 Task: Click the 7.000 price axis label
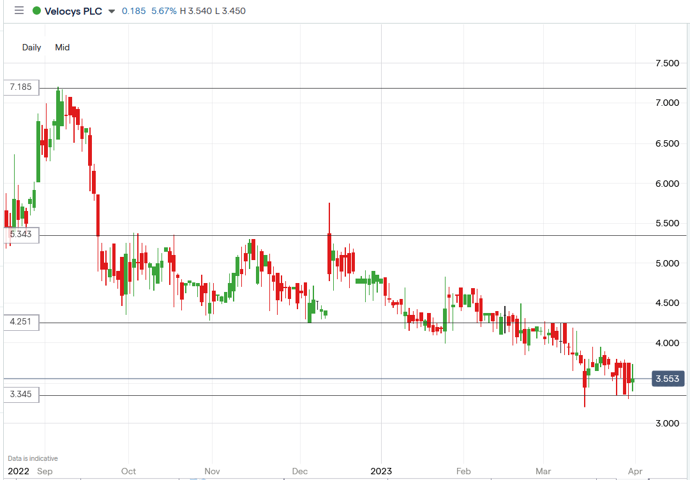(667, 103)
